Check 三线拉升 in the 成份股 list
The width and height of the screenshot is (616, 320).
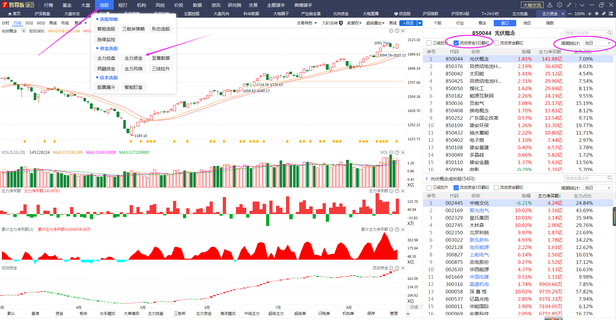[x=429, y=187]
